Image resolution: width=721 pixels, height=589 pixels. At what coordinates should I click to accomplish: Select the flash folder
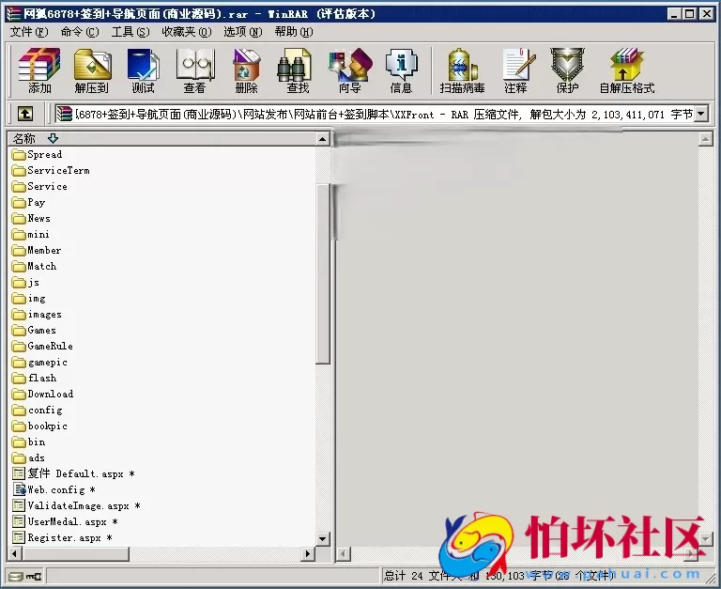click(x=34, y=379)
